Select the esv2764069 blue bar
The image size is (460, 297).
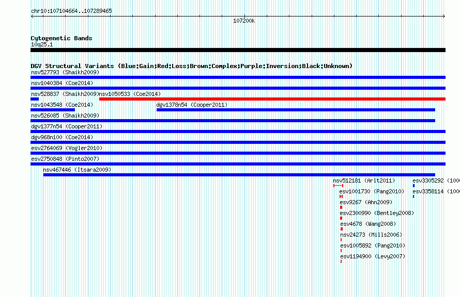(x=238, y=153)
